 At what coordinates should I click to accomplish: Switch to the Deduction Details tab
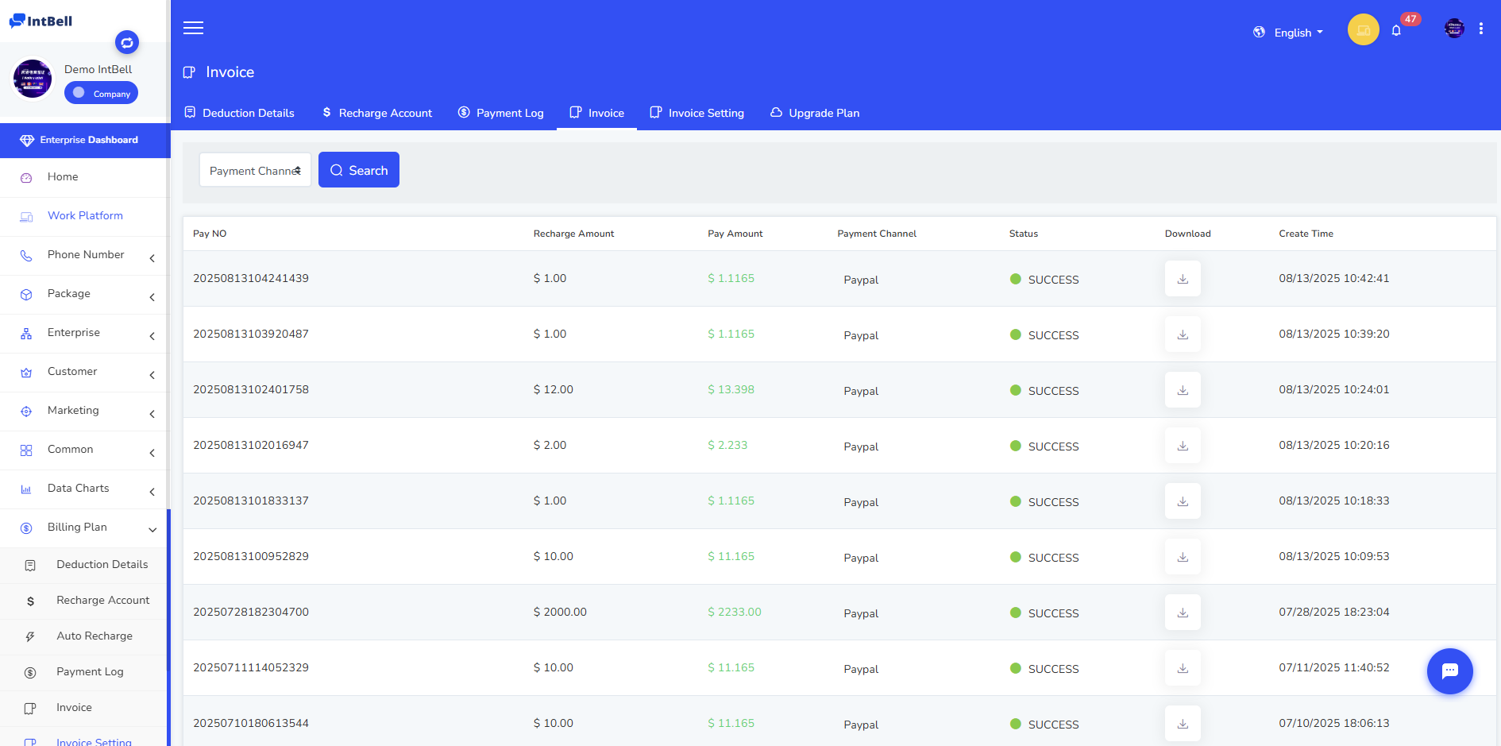239,113
